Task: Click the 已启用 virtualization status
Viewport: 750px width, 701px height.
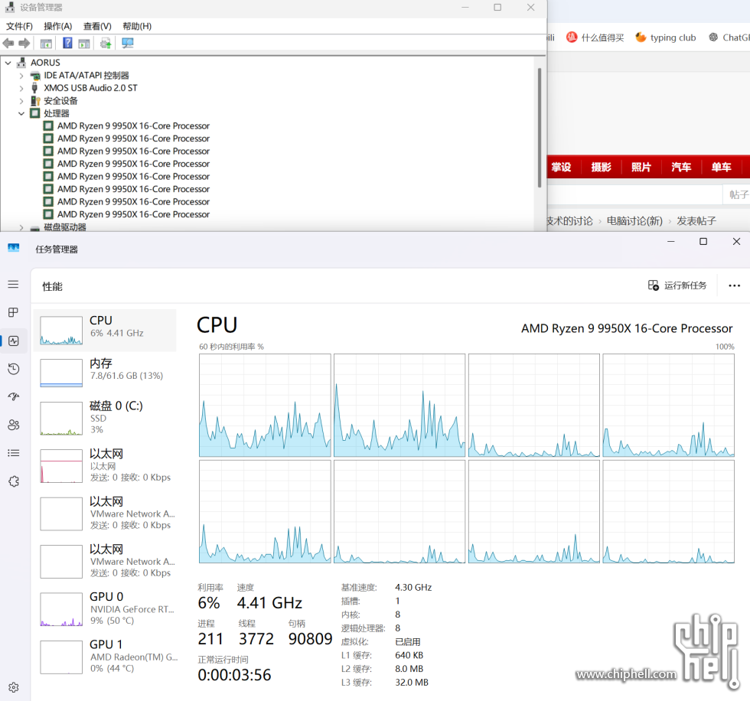Action: (407, 642)
